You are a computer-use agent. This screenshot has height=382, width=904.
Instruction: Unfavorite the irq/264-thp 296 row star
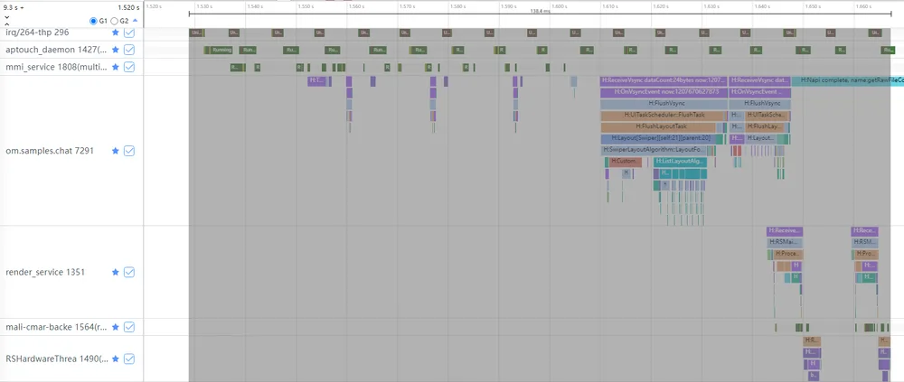tap(116, 33)
